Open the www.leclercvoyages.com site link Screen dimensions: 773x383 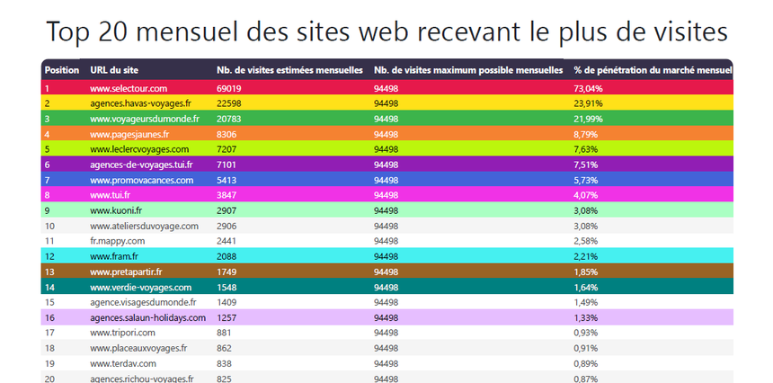[x=139, y=149]
